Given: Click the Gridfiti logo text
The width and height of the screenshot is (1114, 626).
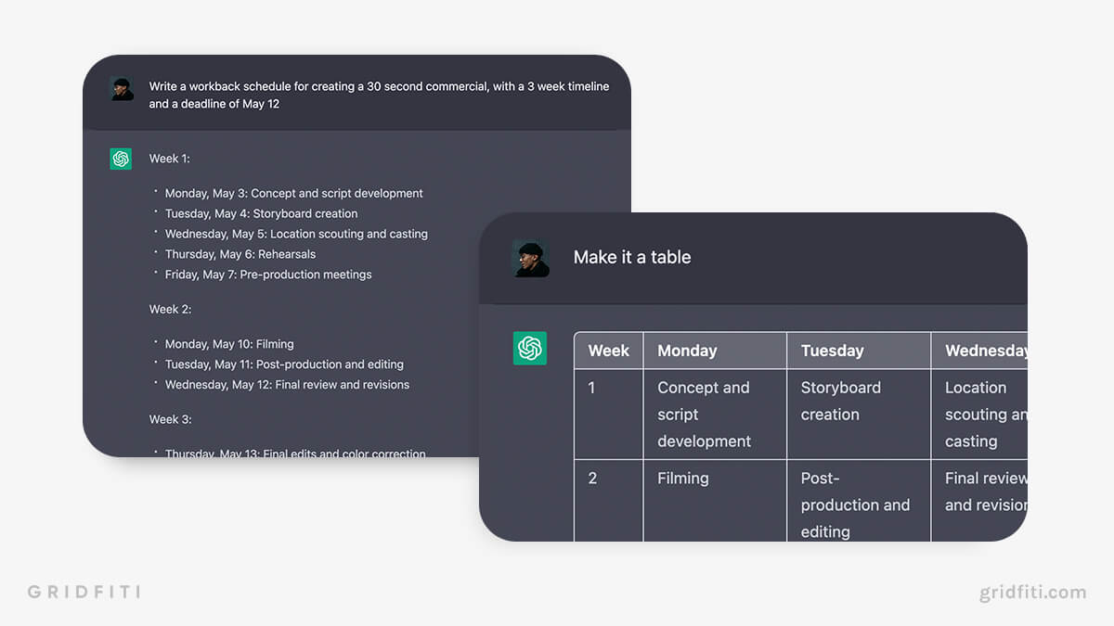Looking at the screenshot, I should pos(84,591).
